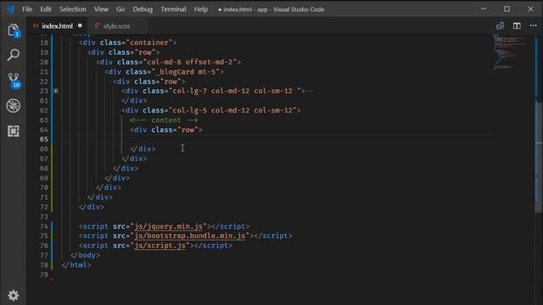Click the closing body tag on line 77
Image resolution: width=543 pixels, height=305 pixels.
(x=85, y=255)
